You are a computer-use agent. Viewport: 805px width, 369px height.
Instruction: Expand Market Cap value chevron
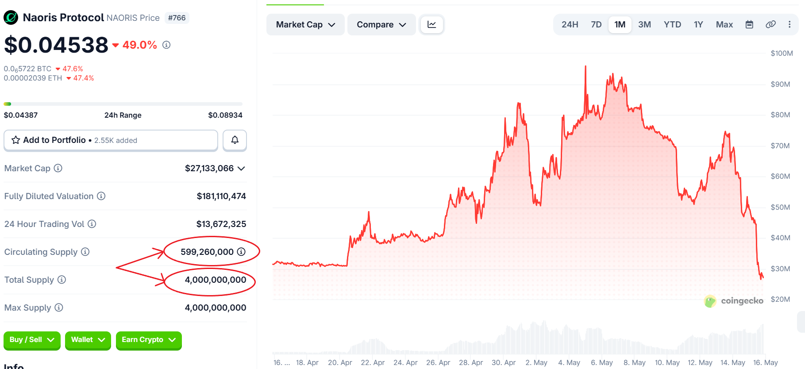coord(241,169)
